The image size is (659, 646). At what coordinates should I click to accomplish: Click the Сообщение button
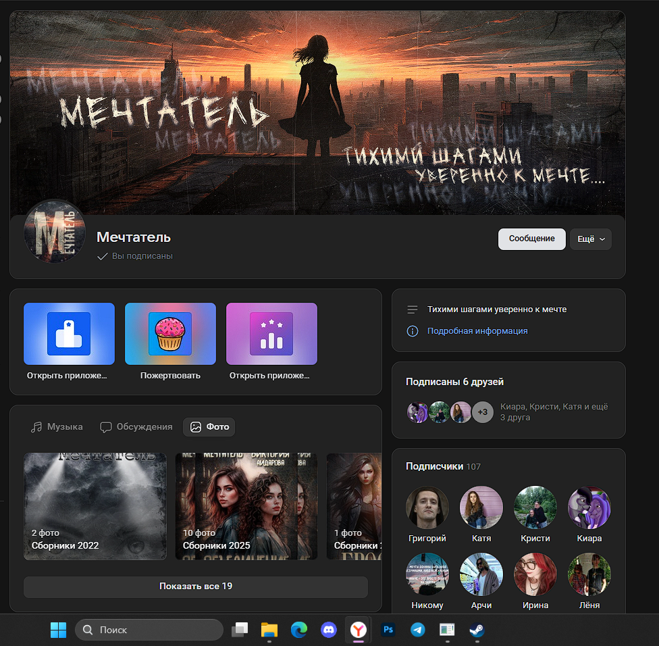531,239
